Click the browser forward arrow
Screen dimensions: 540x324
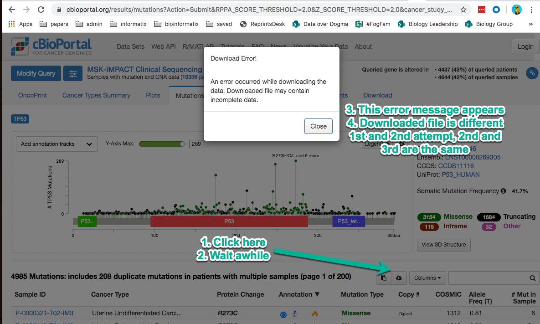[x=26, y=10]
